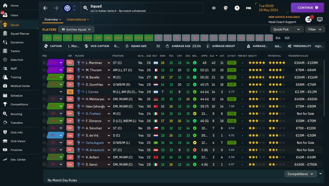
Task: Expand the Filter dropdown
Action: [x=315, y=29]
